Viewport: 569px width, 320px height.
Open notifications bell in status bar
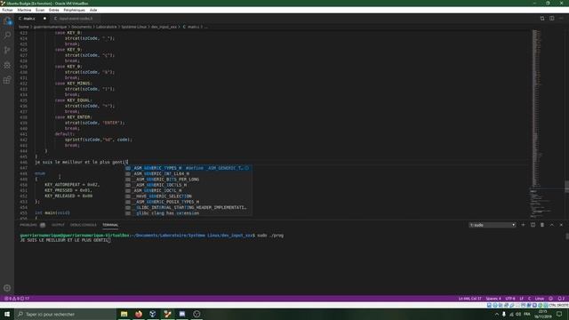(x=561, y=299)
